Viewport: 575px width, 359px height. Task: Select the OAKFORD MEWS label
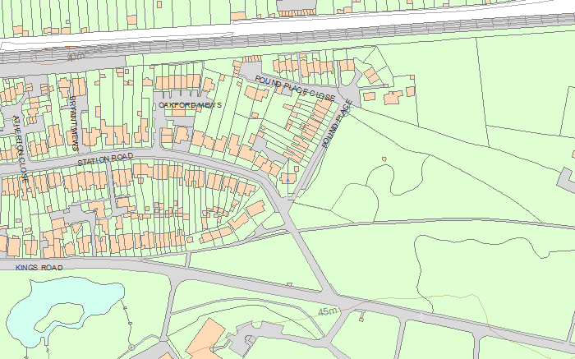coord(190,105)
